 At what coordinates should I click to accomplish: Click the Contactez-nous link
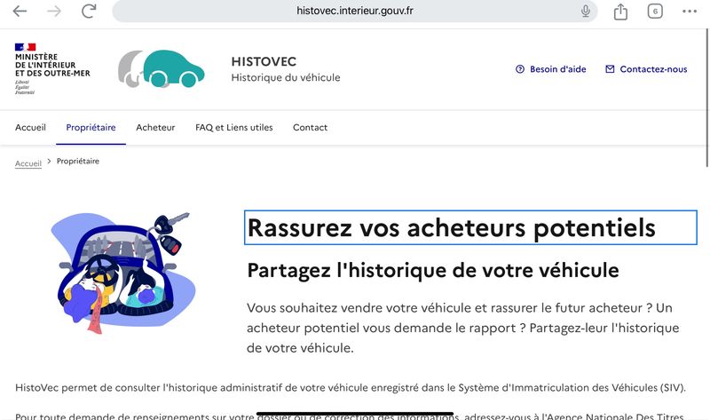(x=653, y=69)
